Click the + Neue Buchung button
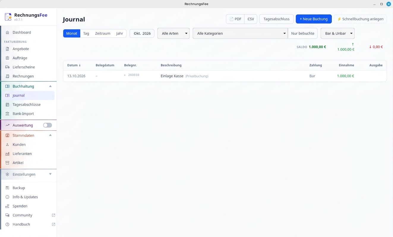 pos(314,19)
